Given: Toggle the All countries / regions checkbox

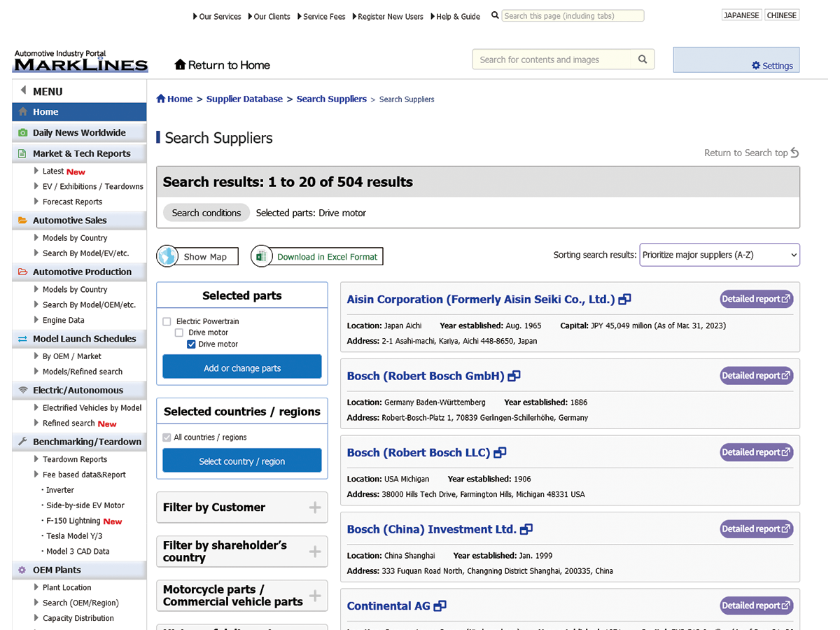Looking at the screenshot, I should point(167,437).
